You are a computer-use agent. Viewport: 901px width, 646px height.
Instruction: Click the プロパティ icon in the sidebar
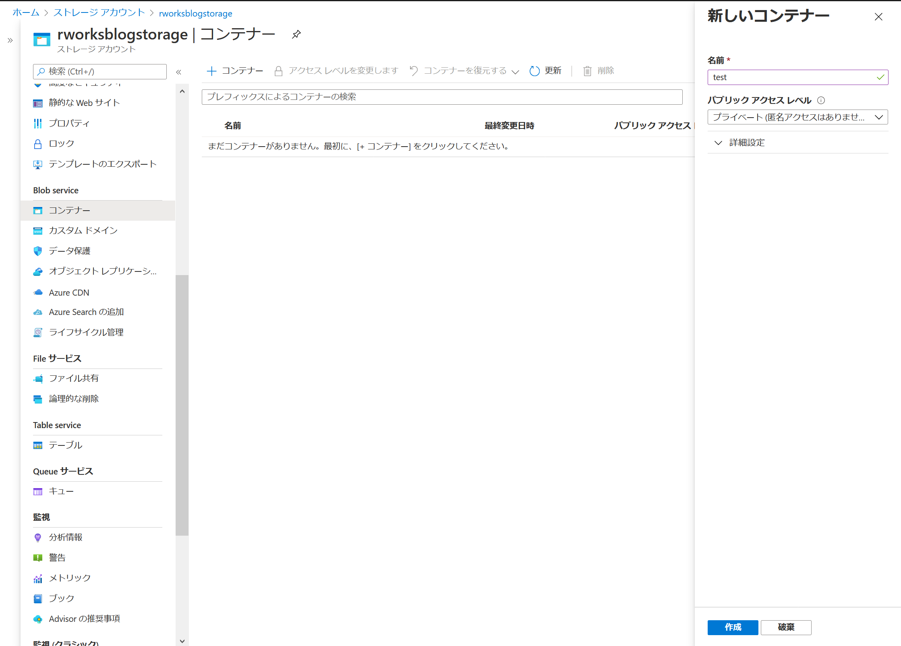(38, 123)
